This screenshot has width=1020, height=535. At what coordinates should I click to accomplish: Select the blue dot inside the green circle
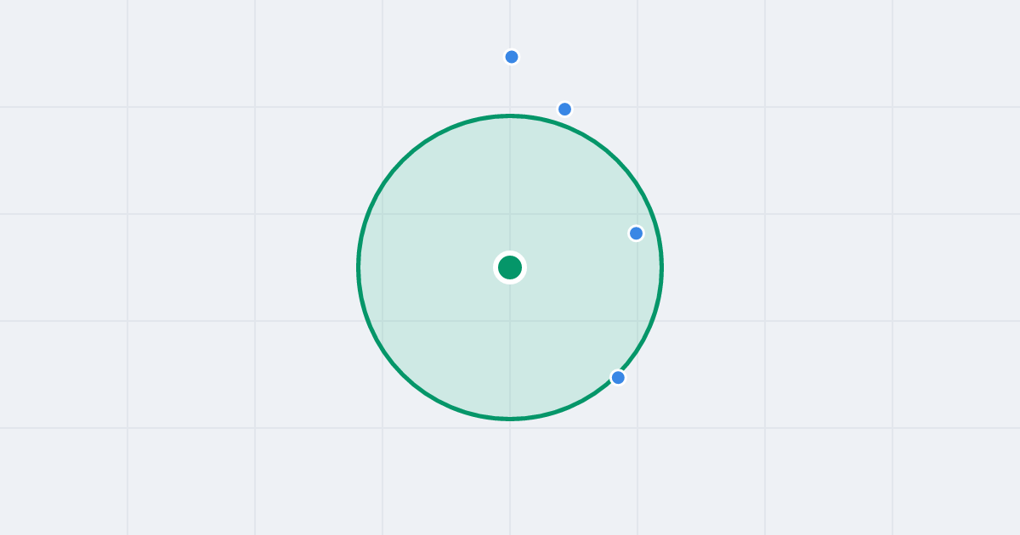636,233
